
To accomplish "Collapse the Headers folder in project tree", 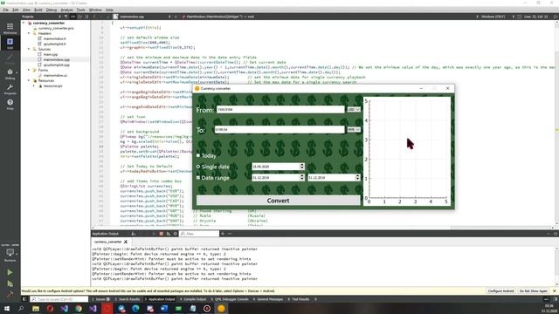I will click(x=29, y=33).
